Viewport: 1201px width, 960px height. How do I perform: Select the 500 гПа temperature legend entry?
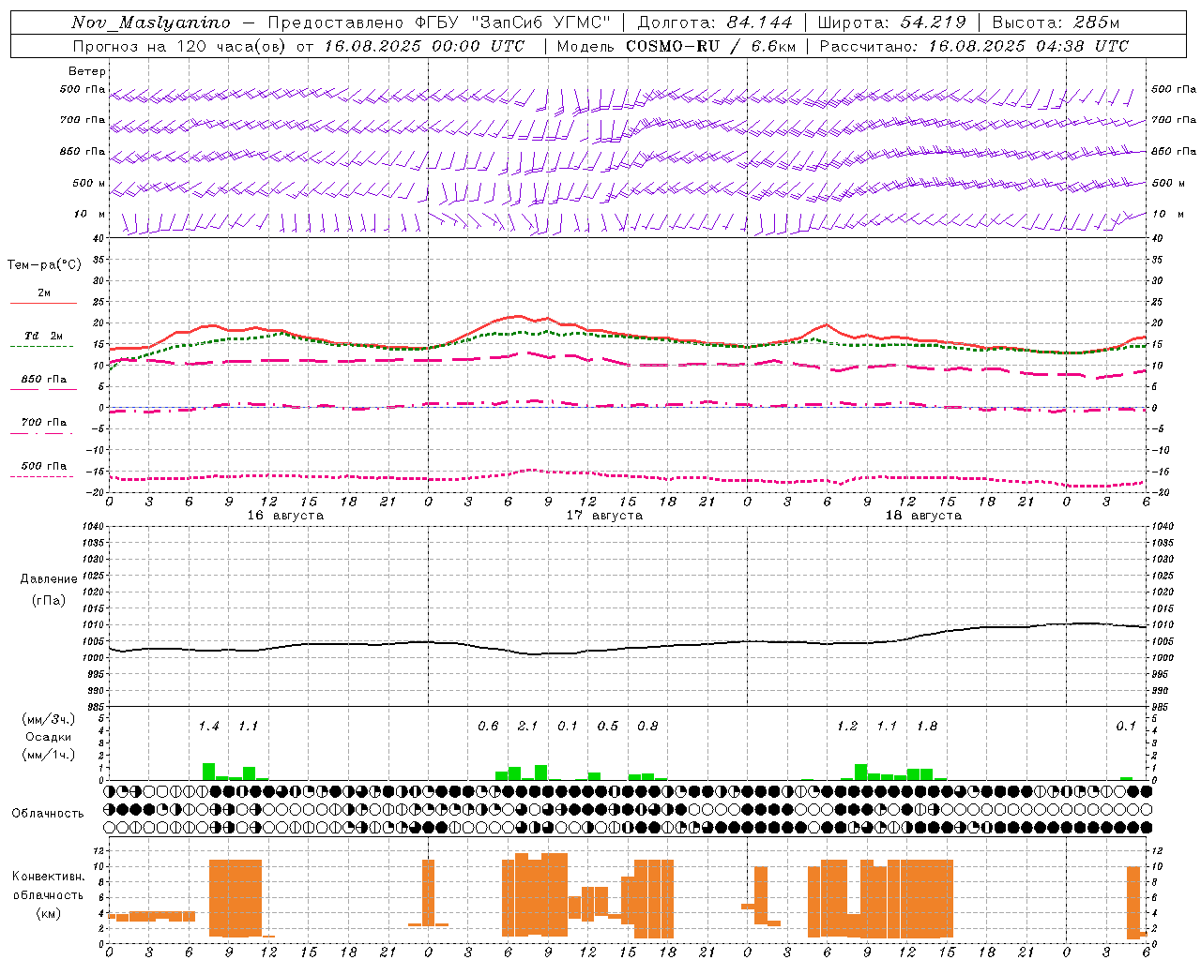pos(43,470)
